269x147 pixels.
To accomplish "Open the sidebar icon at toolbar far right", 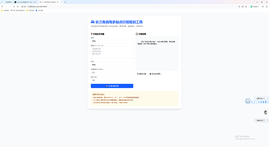I will (x=267, y=7).
